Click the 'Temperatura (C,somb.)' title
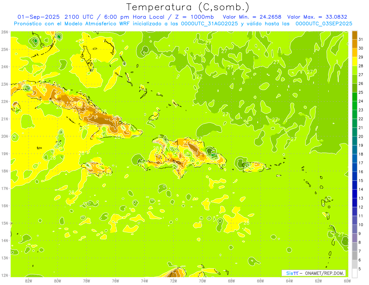 pos(188,7)
